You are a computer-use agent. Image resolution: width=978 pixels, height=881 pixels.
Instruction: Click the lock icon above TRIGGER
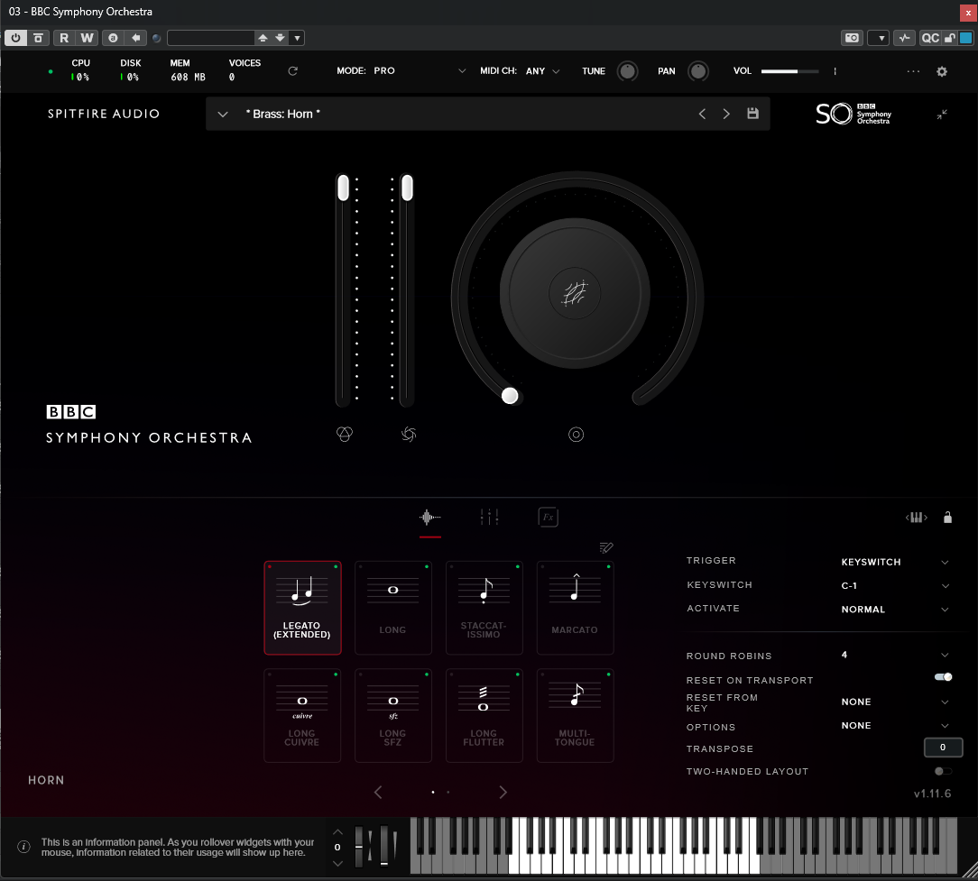(947, 518)
